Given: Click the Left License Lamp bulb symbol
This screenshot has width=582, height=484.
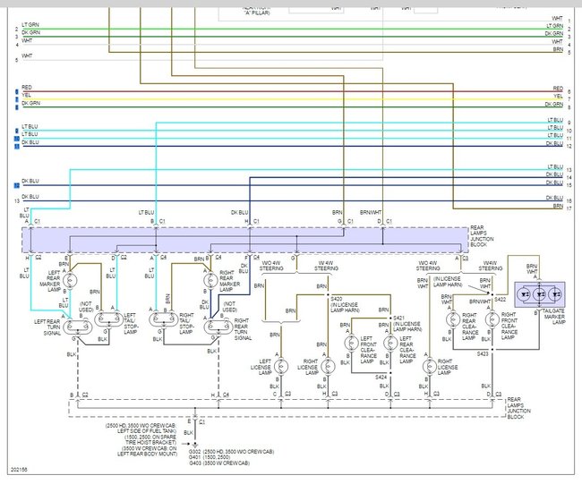Looking at the screenshot, I should pyautogui.click(x=281, y=367).
